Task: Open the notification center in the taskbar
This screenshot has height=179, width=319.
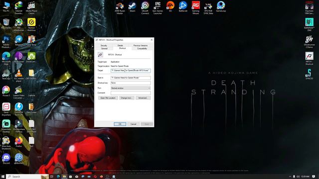Action: [314, 177]
